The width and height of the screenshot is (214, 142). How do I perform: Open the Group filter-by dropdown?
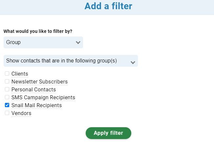[43, 42]
